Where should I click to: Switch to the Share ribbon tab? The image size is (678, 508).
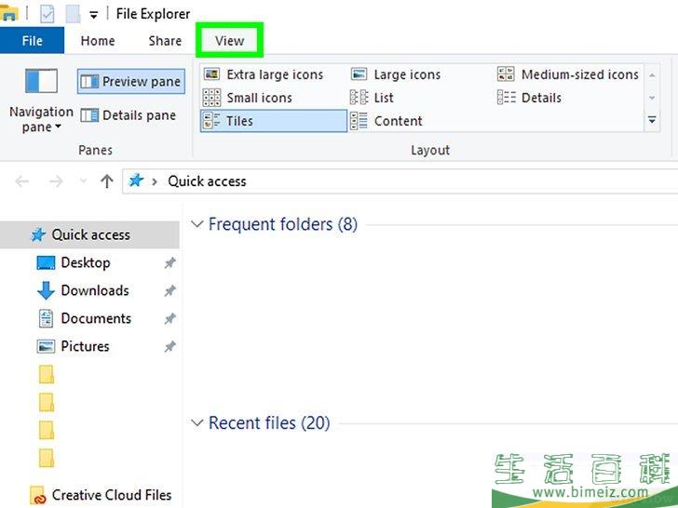(165, 40)
